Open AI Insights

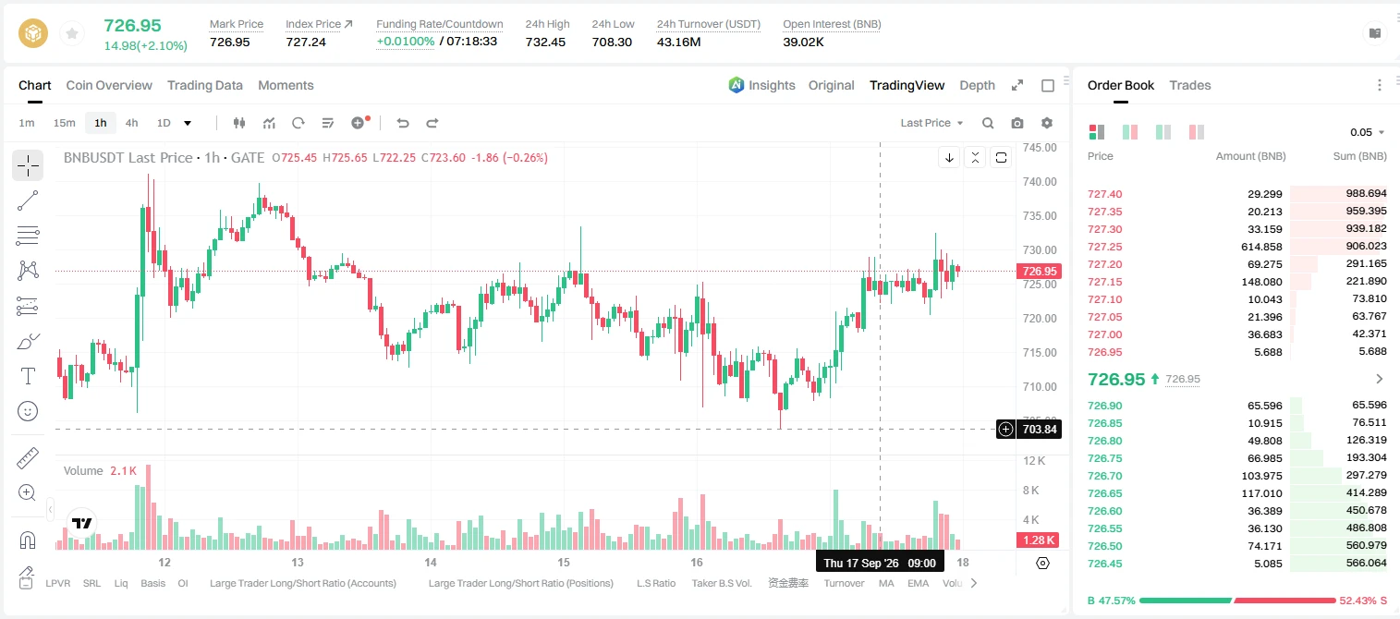click(761, 85)
